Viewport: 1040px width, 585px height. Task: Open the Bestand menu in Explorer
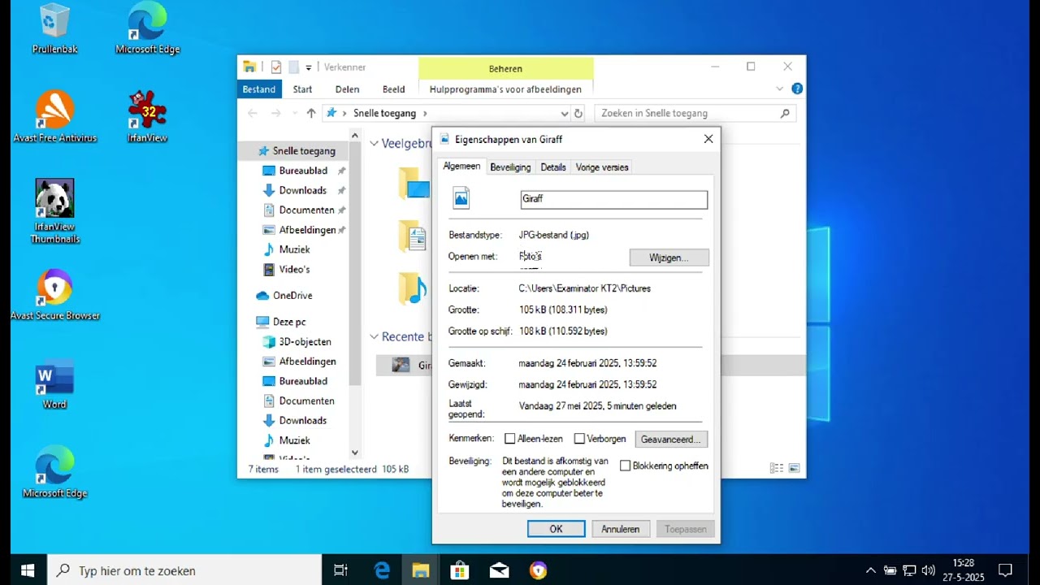(259, 89)
